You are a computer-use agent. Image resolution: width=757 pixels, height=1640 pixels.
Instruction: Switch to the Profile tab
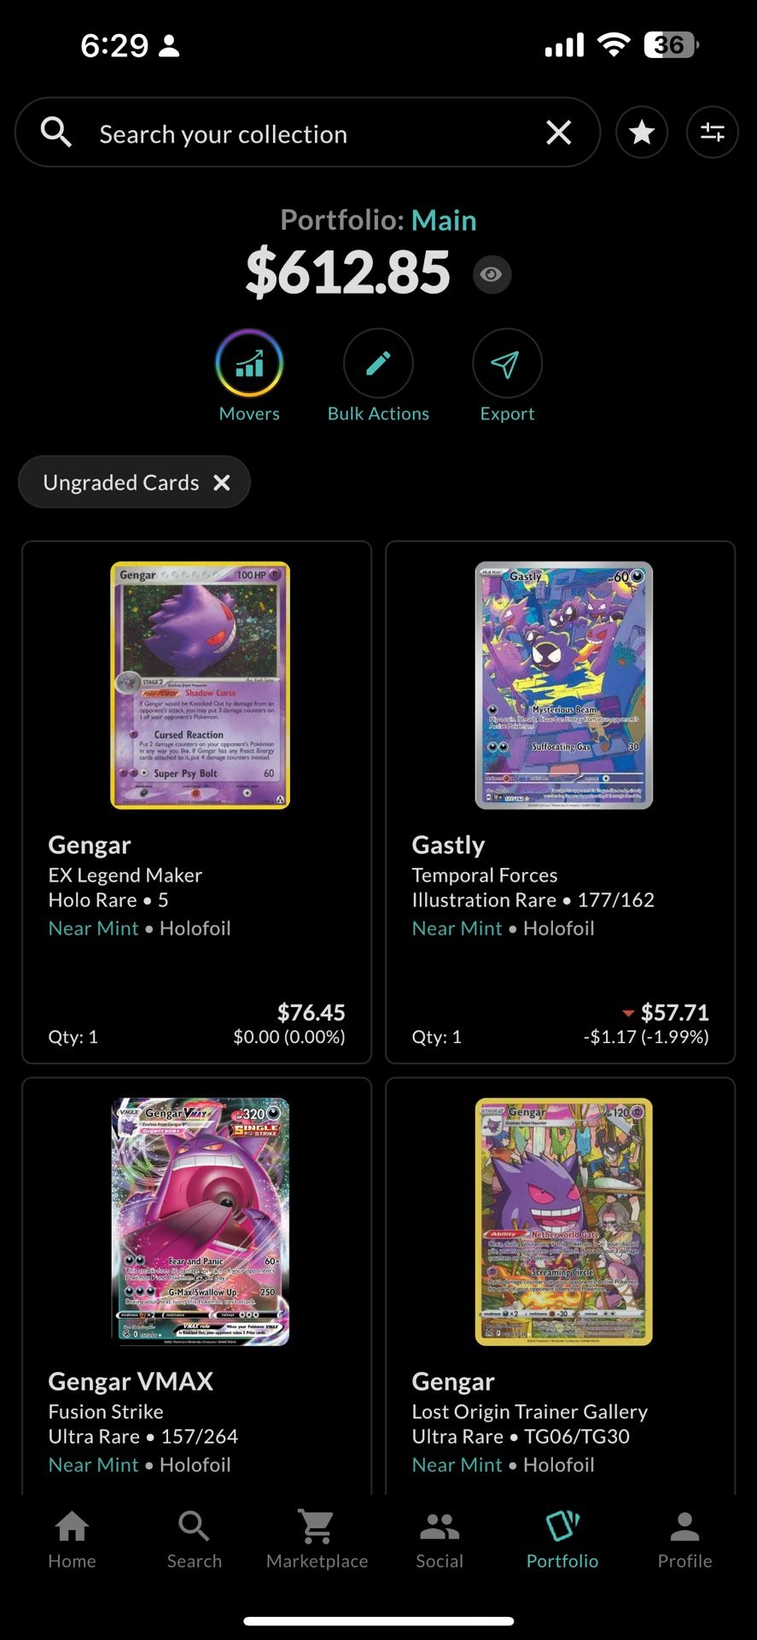(x=684, y=1540)
